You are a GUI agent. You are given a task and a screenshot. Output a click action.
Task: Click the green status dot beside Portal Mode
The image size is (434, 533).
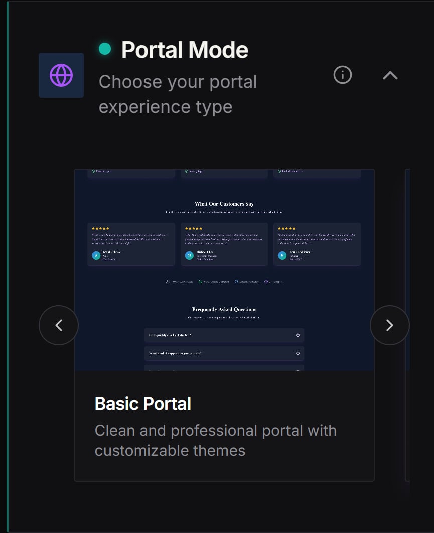pos(105,49)
